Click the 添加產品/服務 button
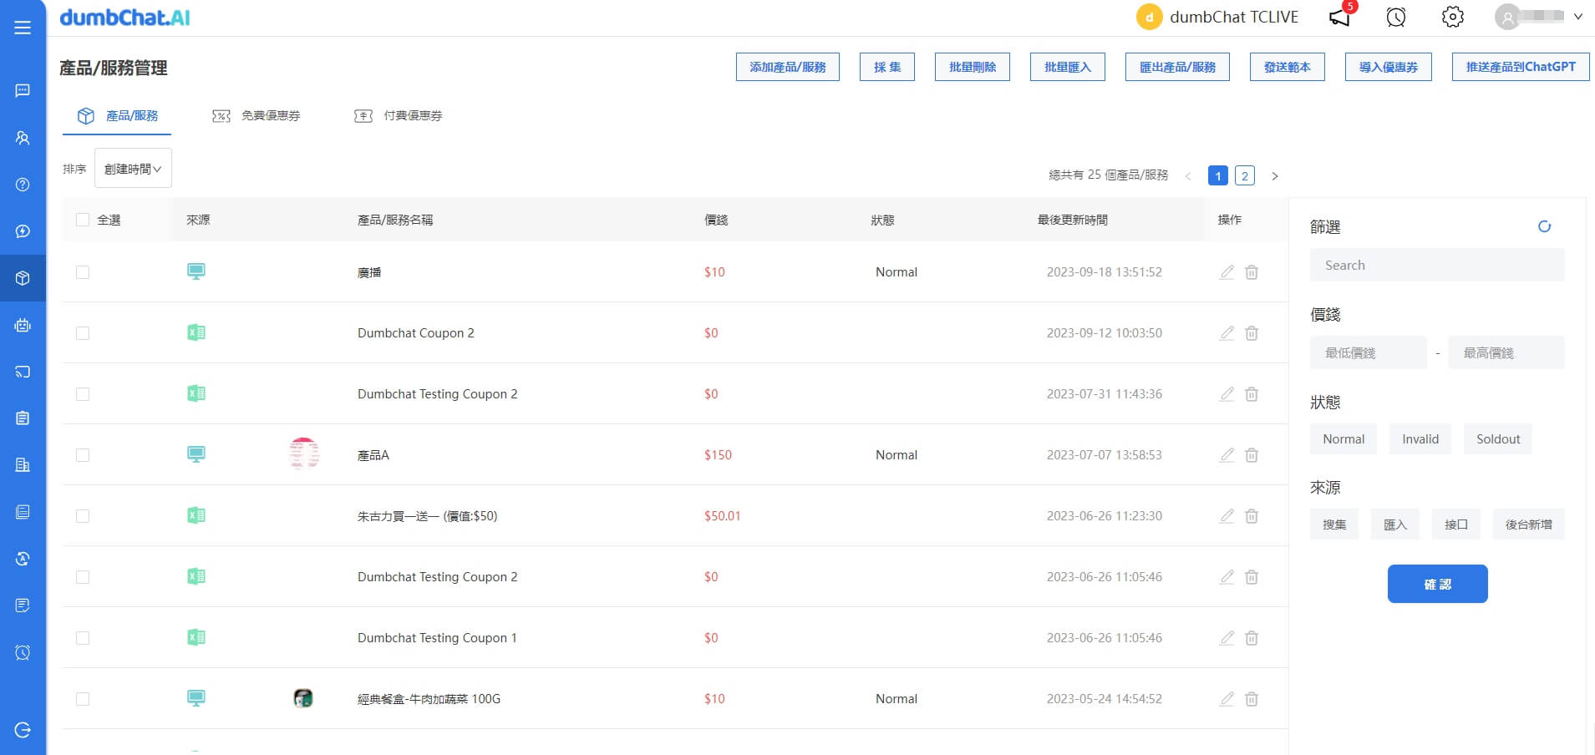 pos(788,67)
